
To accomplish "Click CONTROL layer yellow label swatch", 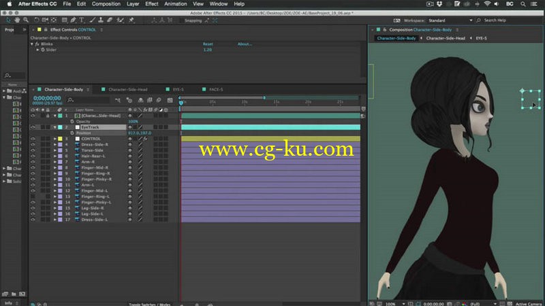I will point(60,139).
